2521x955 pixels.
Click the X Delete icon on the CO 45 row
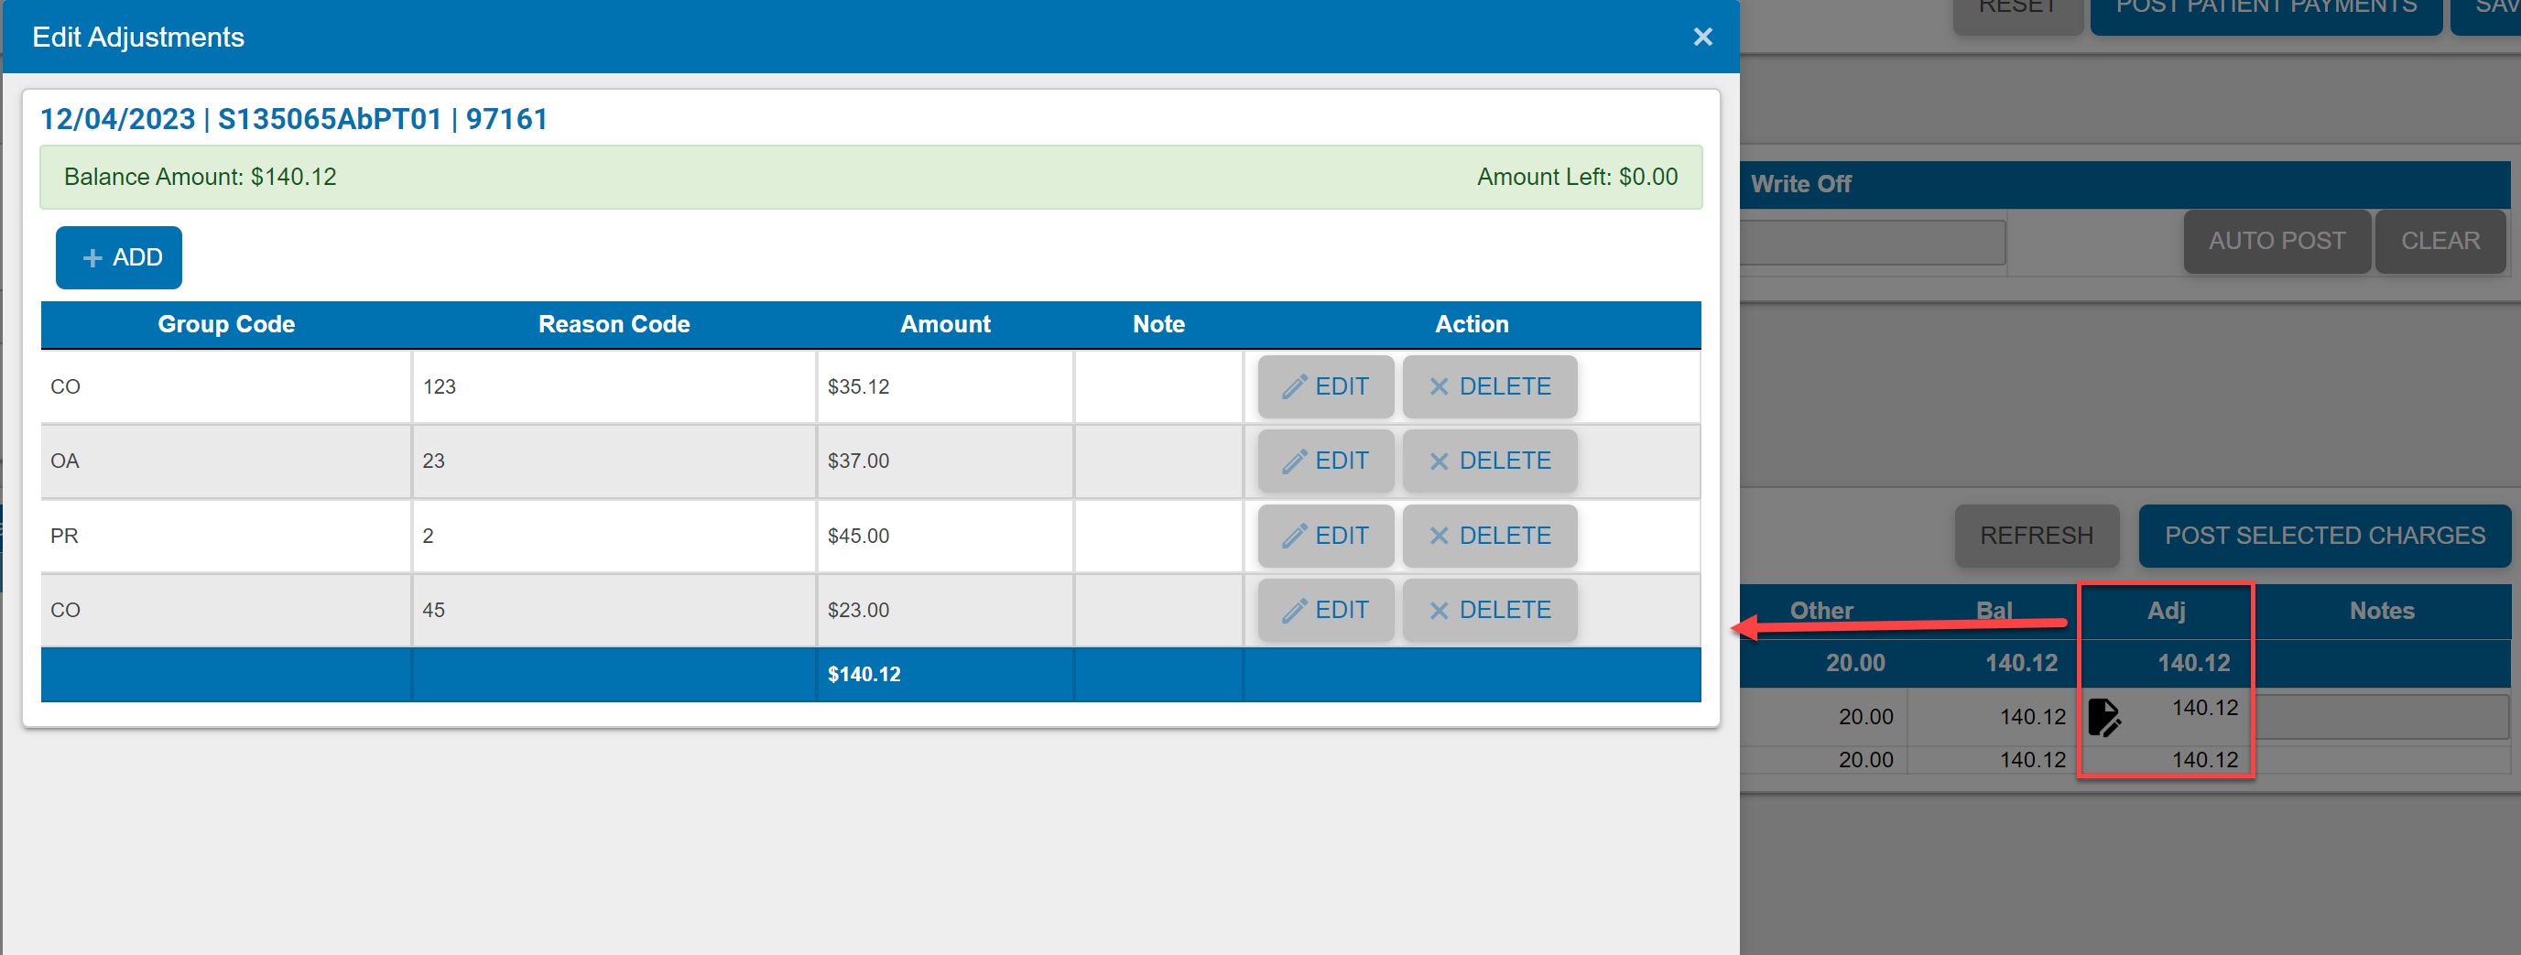pyautogui.click(x=1440, y=610)
